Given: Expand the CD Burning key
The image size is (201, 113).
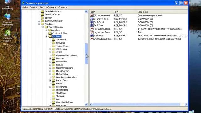Looking at the screenshot, I should (x=50, y=49).
